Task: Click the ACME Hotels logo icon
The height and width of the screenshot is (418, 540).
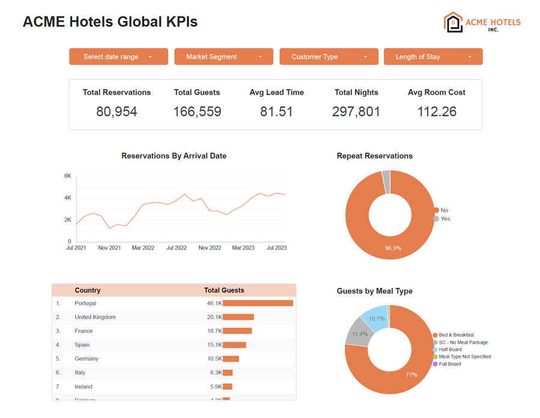Action: 453,22
